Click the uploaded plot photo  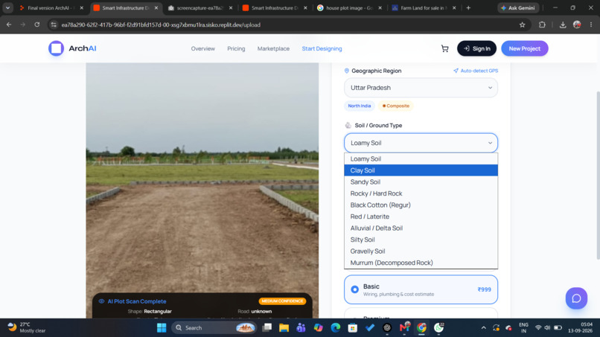click(x=202, y=190)
